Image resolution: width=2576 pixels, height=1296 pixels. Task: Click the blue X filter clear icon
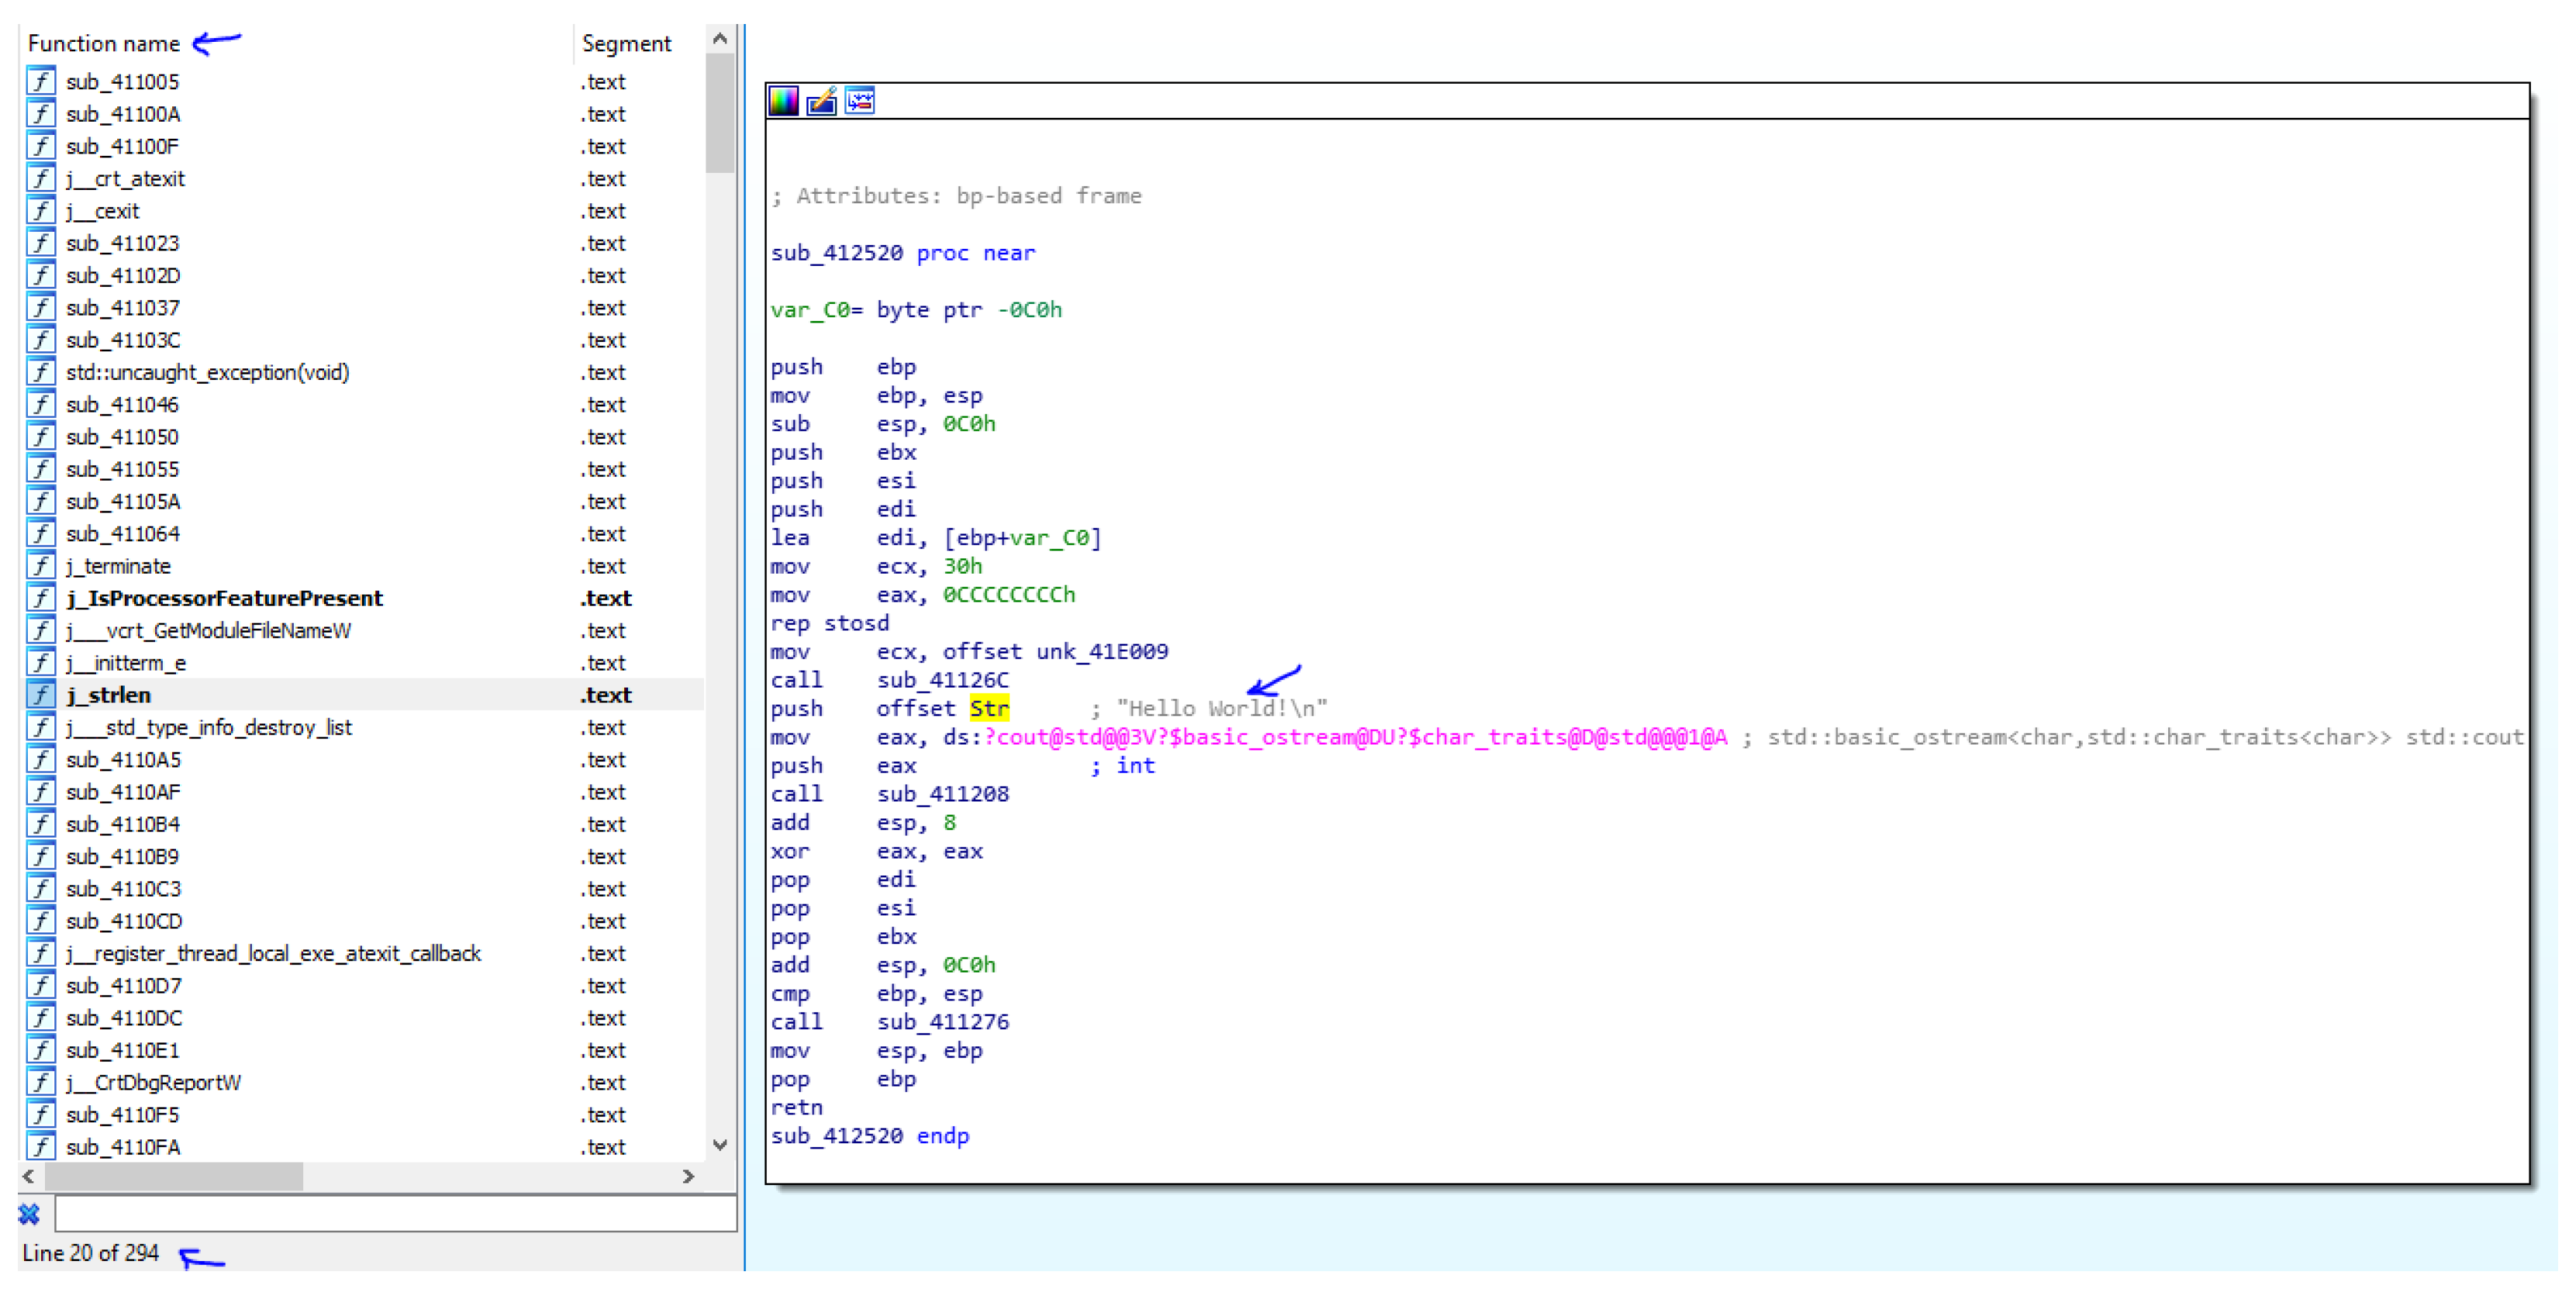29,1213
